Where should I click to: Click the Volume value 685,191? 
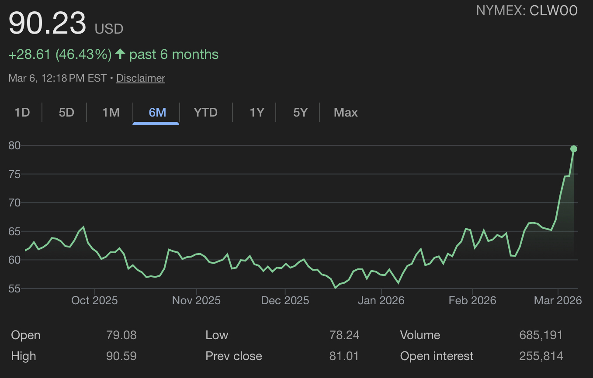coord(541,335)
